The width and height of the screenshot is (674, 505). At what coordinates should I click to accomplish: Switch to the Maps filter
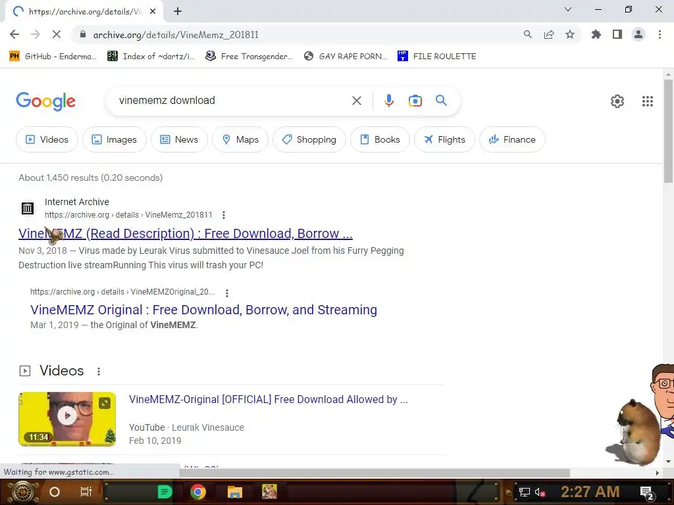click(240, 139)
